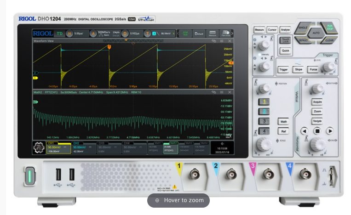The image size is (351, 215).
Task: Tap the D delay icon on screen
Action: 125,34
